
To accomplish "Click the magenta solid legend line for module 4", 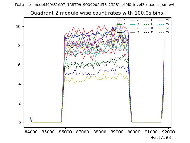I will tap(133, 21).
